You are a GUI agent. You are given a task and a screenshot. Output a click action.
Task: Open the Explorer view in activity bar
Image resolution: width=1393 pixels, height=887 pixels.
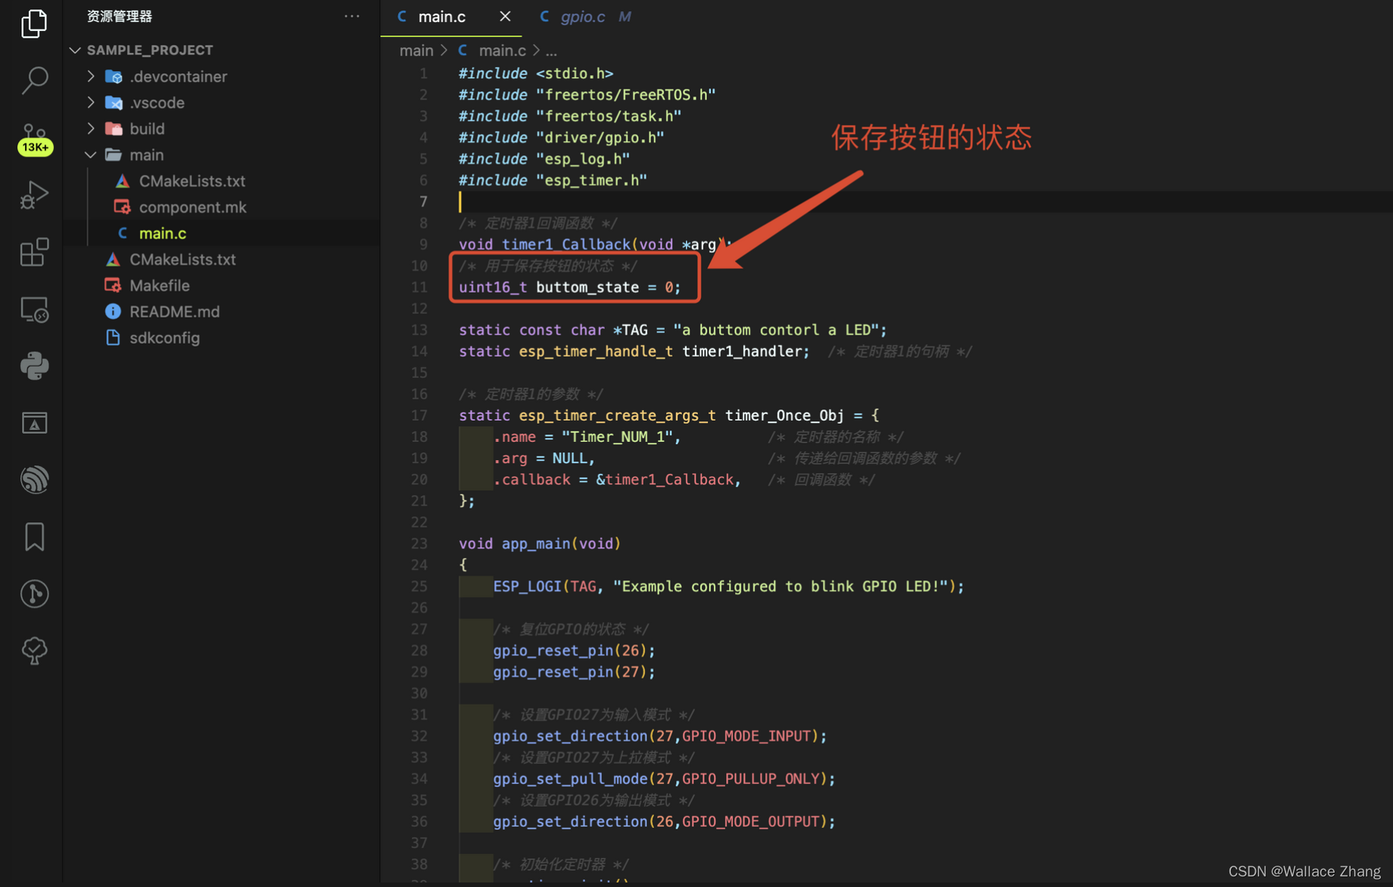pyautogui.click(x=34, y=23)
